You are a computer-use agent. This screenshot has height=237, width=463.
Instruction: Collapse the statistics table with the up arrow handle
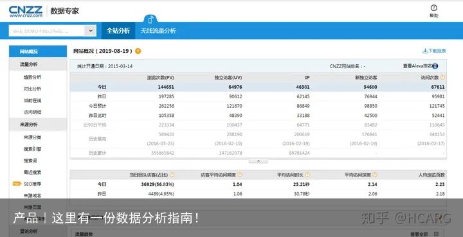click(x=259, y=161)
